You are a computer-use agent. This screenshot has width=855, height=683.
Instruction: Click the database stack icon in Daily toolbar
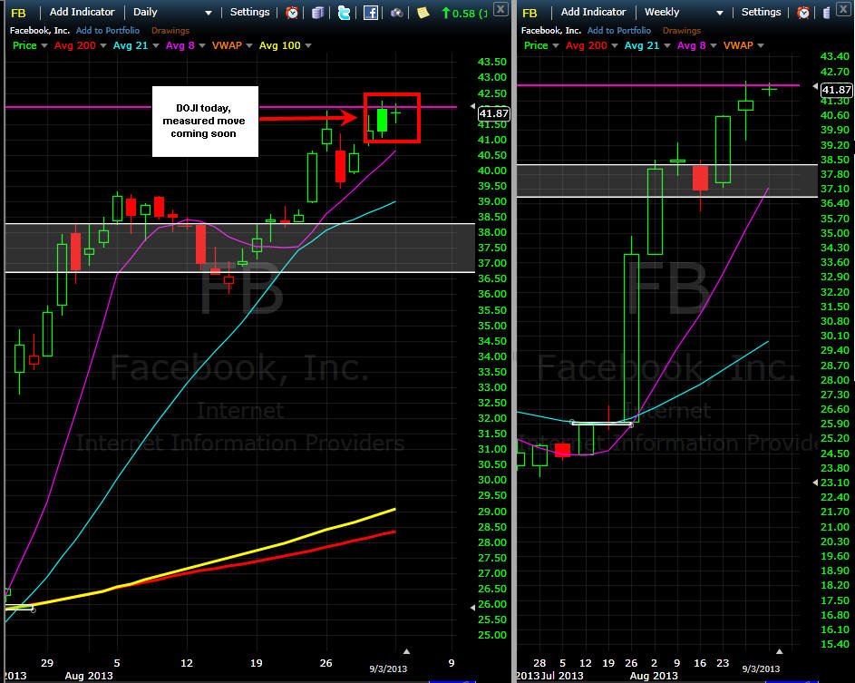point(318,12)
